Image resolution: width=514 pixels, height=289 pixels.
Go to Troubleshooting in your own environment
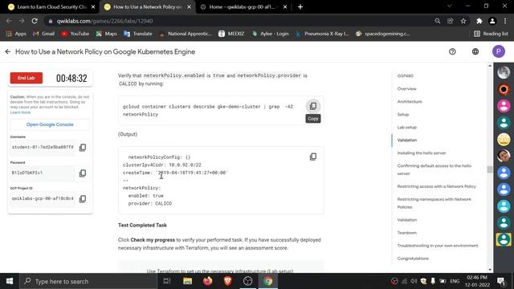[x=438, y=246]
